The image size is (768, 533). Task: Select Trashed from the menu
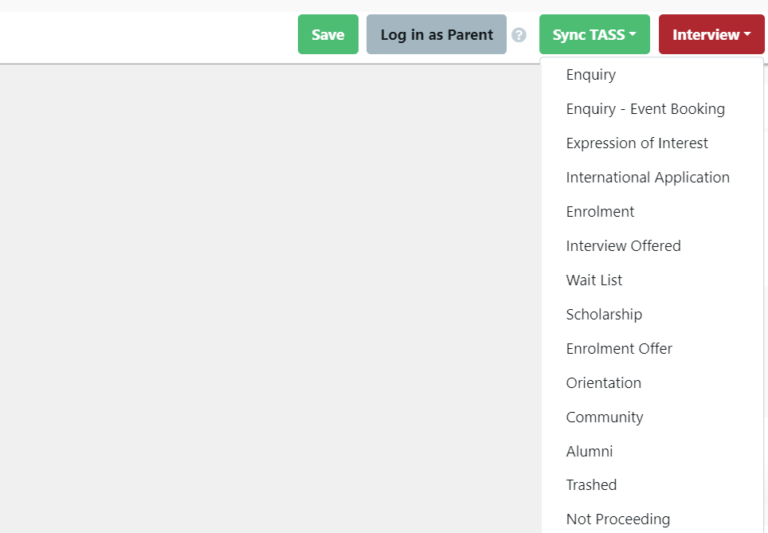coord(591,484)
